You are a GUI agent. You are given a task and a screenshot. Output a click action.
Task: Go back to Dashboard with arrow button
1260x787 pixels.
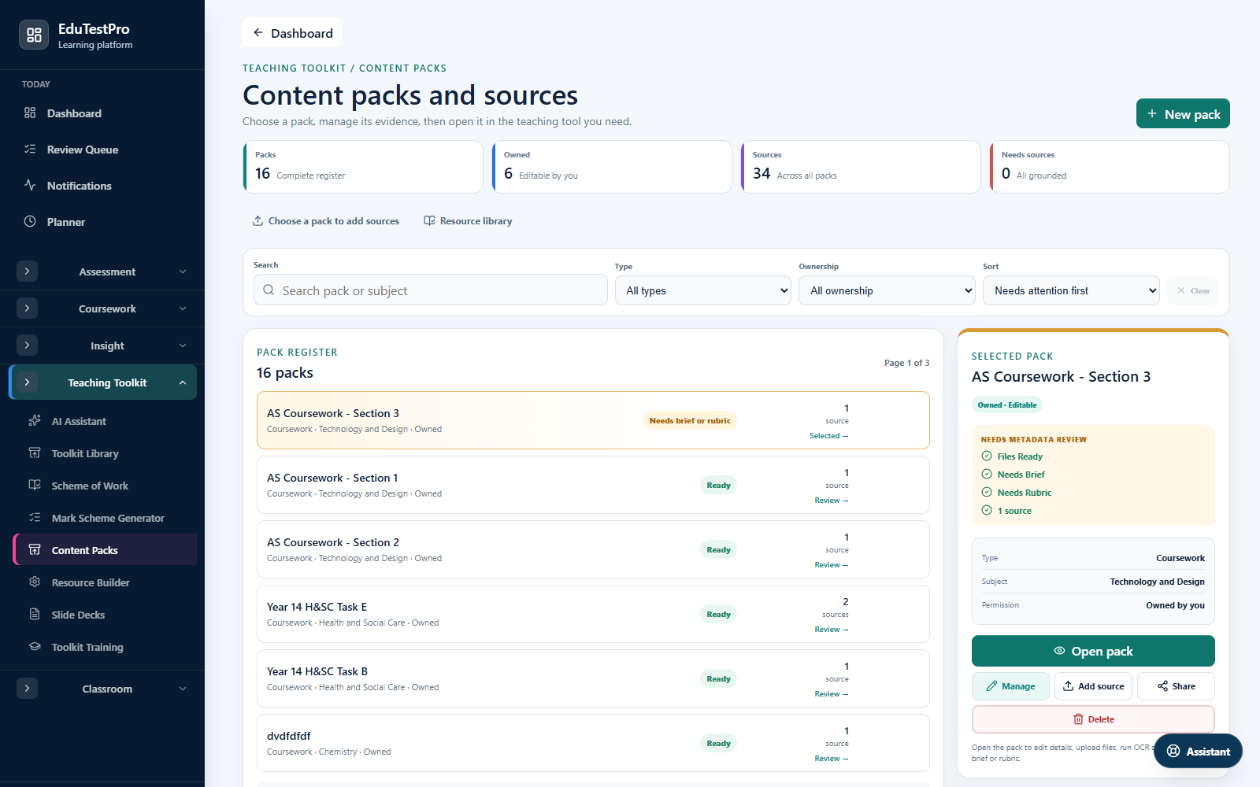pos(292,33)
